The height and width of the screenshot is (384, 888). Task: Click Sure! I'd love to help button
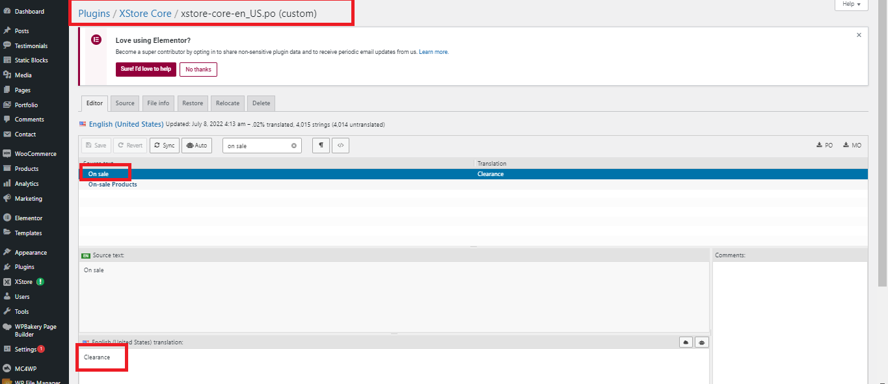pos(146,69)
